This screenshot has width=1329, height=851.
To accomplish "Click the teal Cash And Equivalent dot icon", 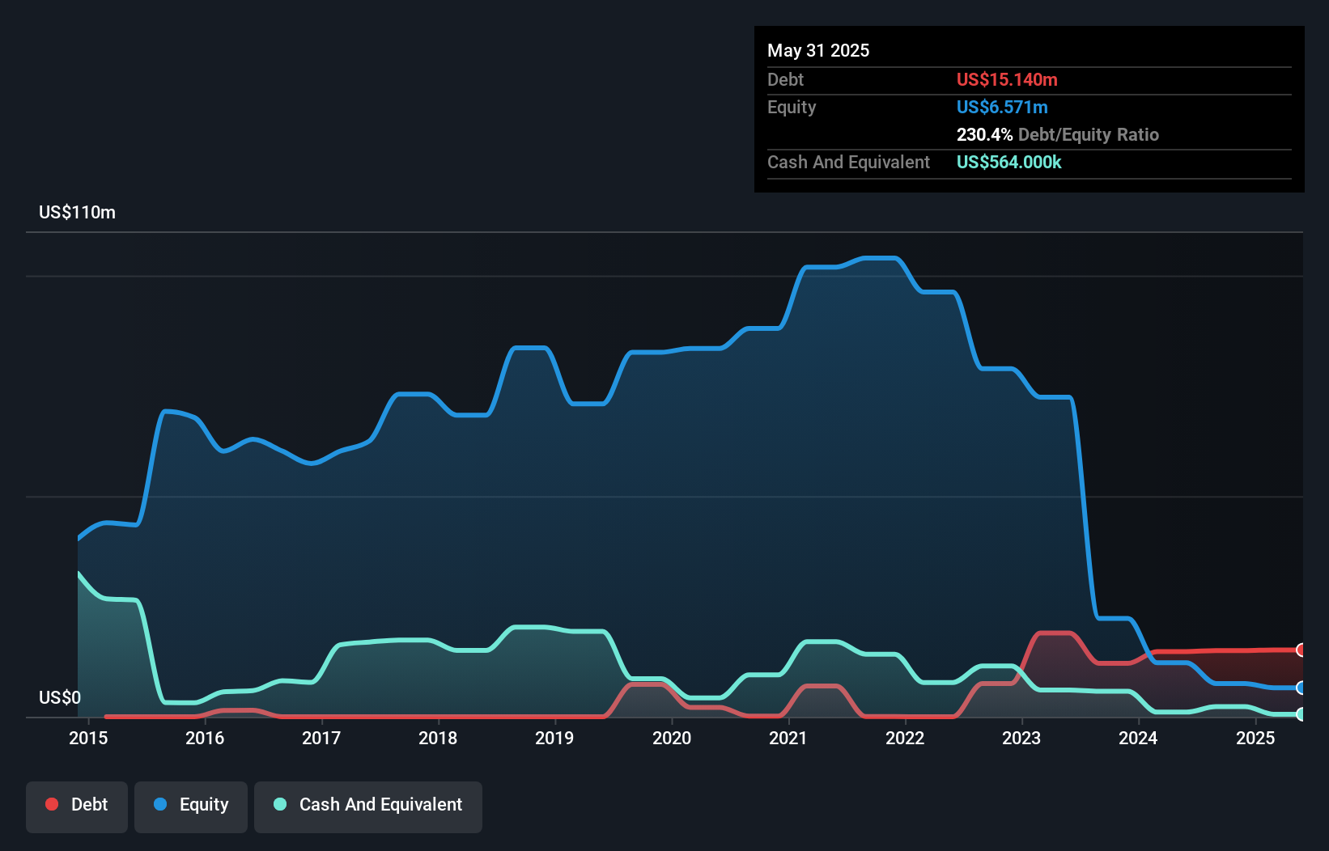I will pos(279,804).
